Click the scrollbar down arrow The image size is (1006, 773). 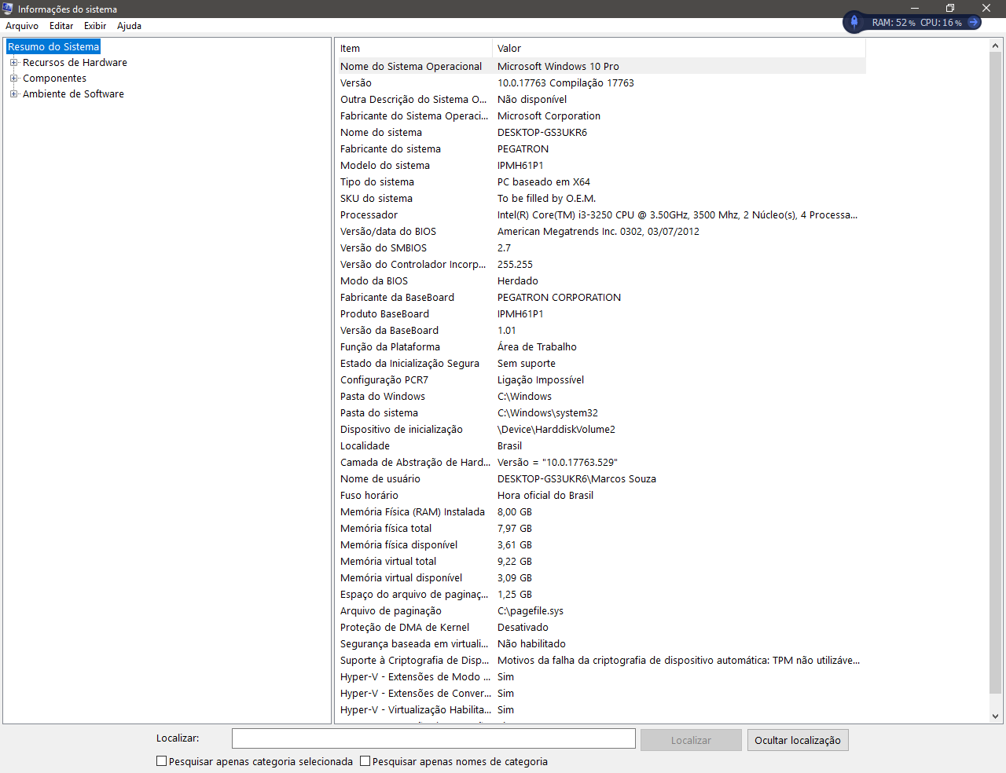coord(996,716)
